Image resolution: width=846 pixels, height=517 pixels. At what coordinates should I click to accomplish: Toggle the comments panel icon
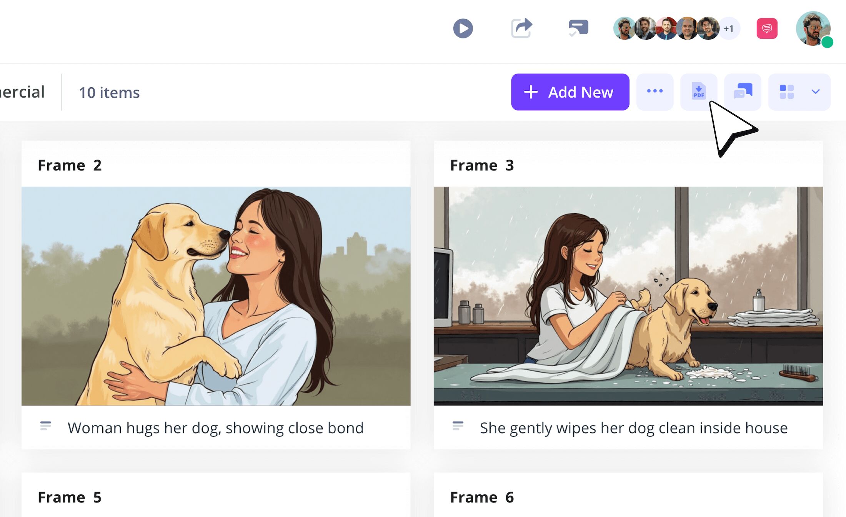[x=743, y=91]
